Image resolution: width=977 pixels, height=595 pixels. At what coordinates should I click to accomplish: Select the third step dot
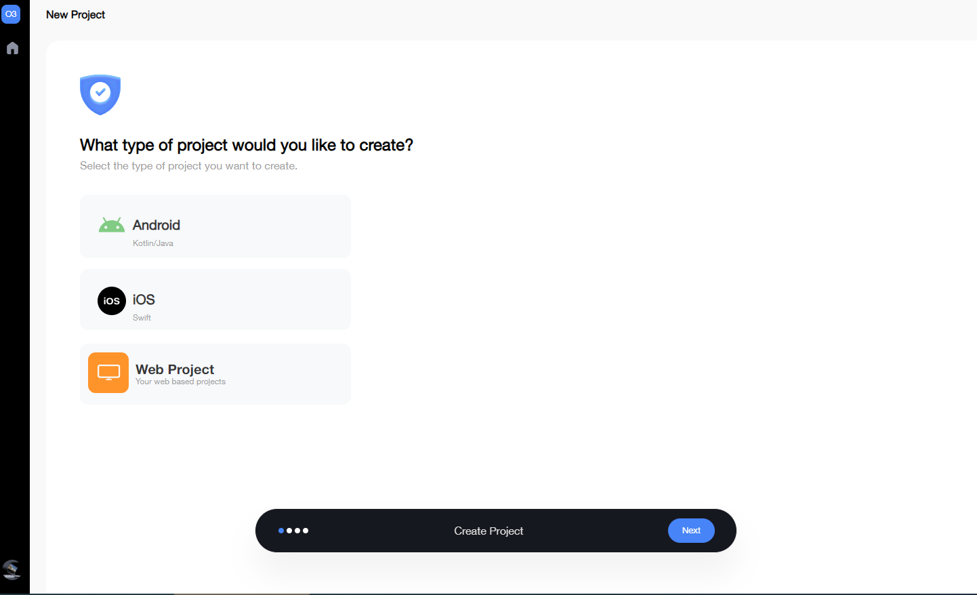click(x=297, y=531)
